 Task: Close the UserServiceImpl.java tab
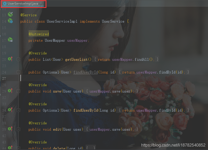coord(41,3)
